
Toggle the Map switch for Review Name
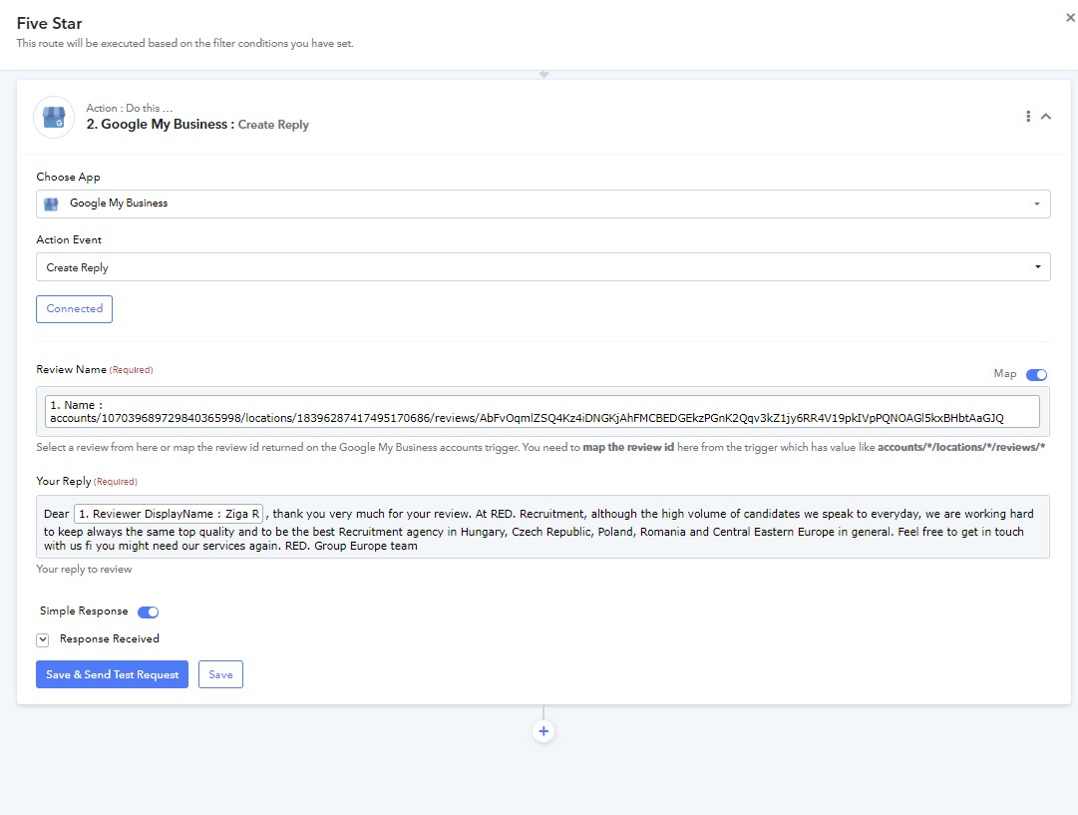[1036, 375]
